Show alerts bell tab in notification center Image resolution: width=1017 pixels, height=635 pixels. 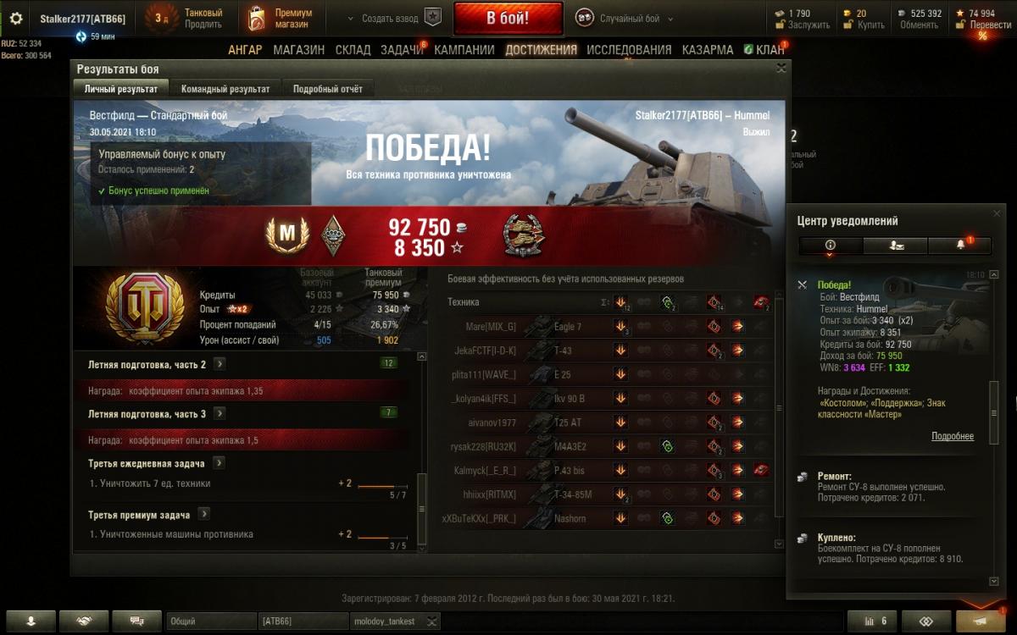click(x=961, y=246)
